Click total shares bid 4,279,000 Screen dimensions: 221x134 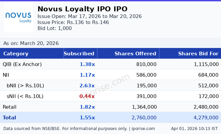coord(206,118)
